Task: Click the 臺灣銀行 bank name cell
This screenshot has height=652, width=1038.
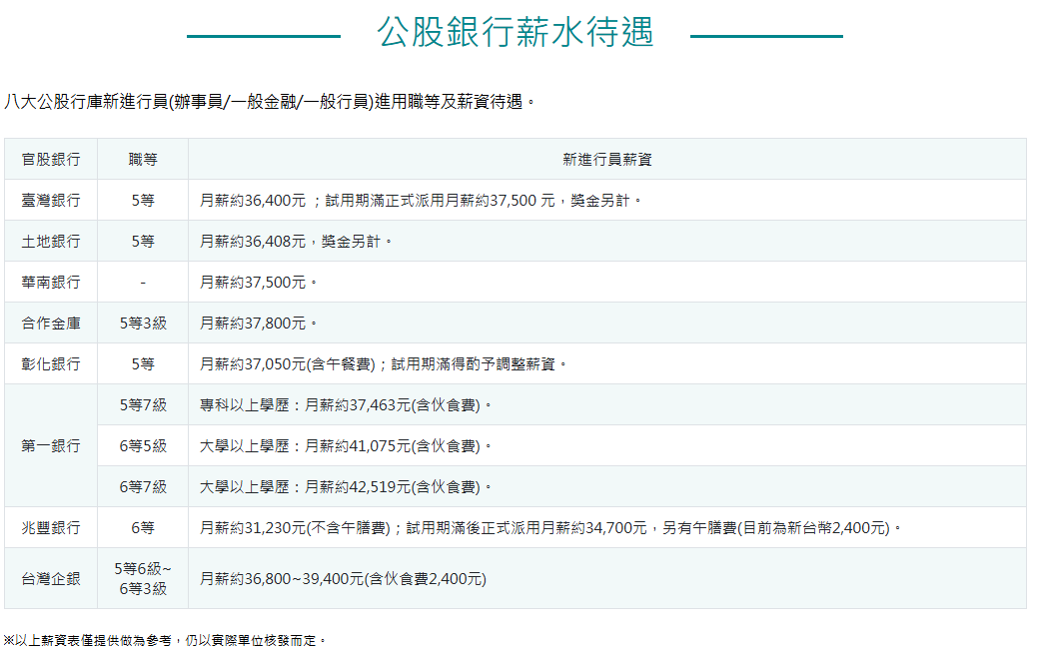Action: tap(51, 201)
